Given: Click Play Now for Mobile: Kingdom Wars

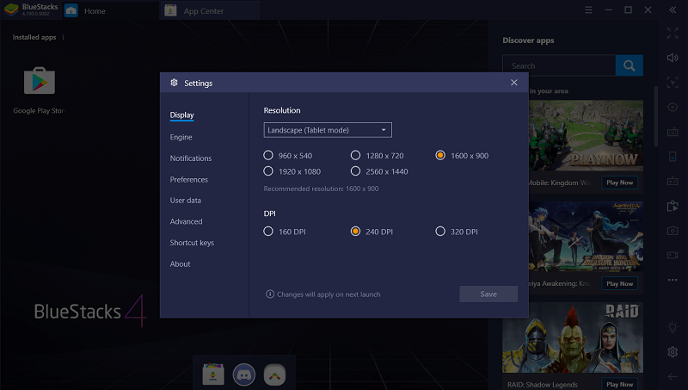Looking at the screenshot, I should (619, 183).
